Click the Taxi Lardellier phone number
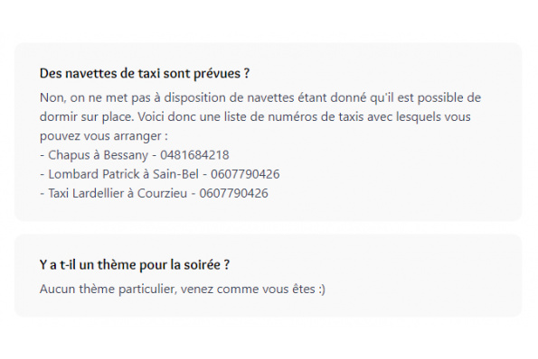The width and height of the screenshot is (538, 359). pos(233,193)
